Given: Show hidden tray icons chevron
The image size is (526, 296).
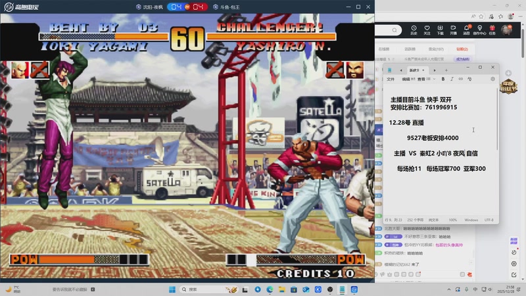Looking at the screenshot, I should [449, 289].
